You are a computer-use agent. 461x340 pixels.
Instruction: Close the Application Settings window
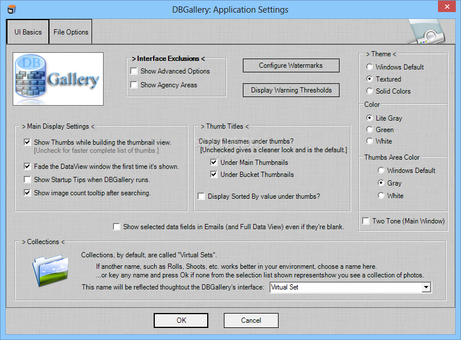447,6
